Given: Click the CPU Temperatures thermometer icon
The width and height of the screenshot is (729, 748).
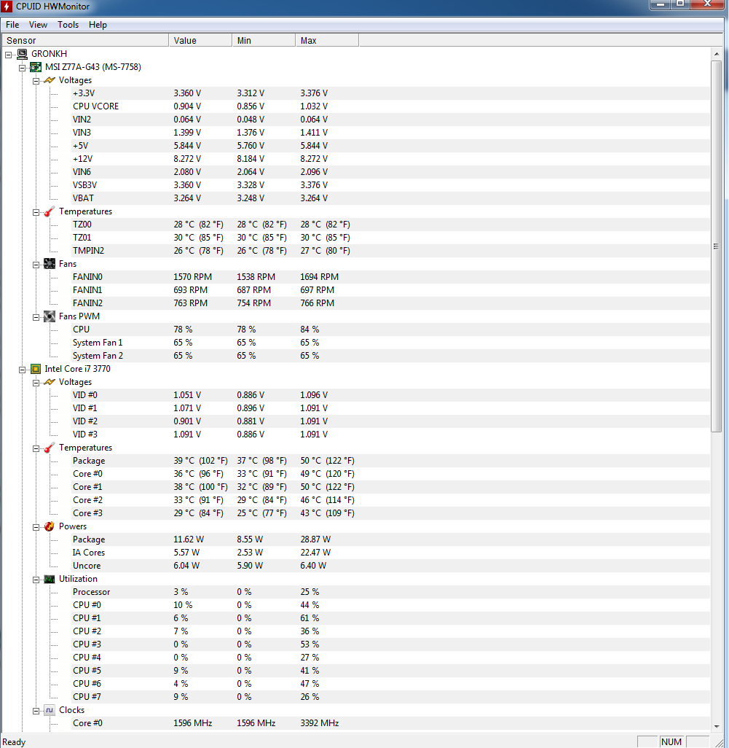Looking at the screenshot, I should 50,448.
